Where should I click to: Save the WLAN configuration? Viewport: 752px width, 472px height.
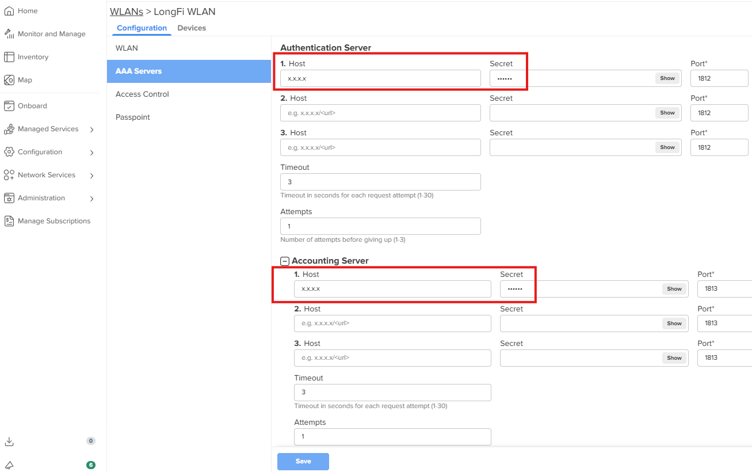point(303,462)
